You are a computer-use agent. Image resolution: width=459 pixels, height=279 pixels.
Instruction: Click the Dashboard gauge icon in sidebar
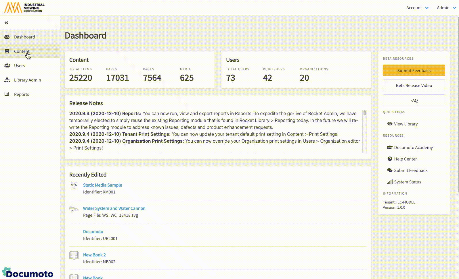point(7,37)
